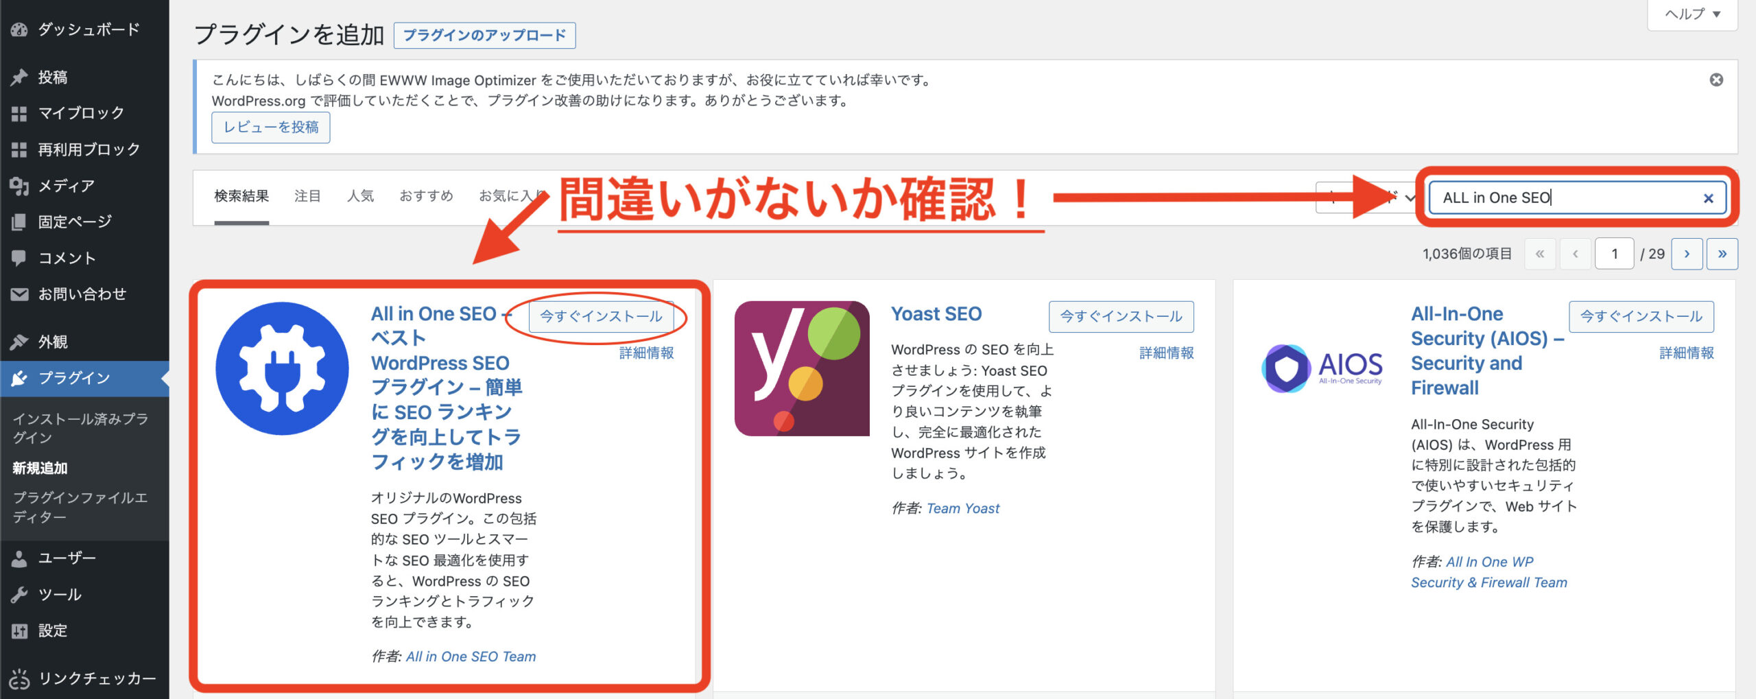Open メディア menu label
Viewport: 1756px width, 699px height.
66,186
